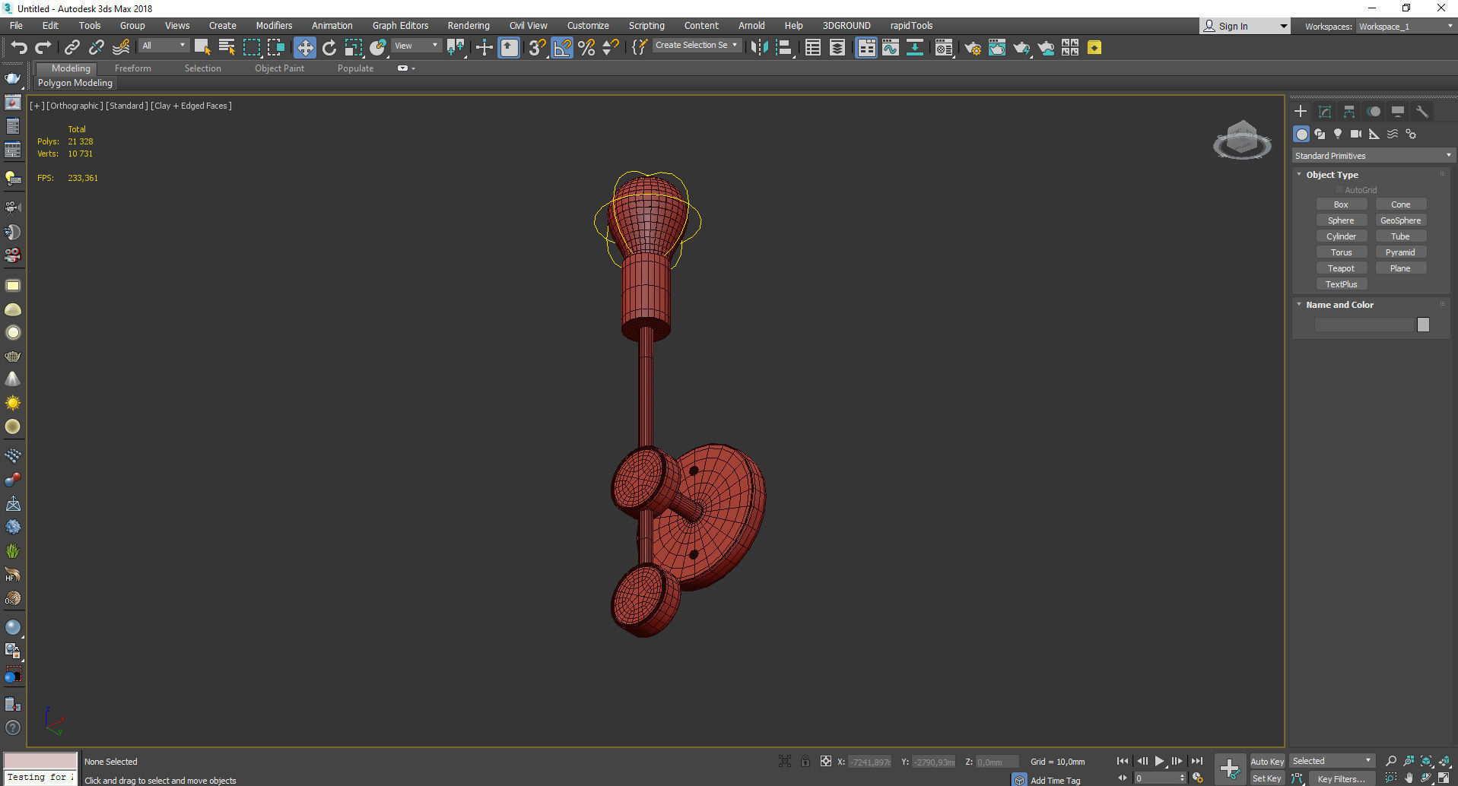
Task: Activate the Select Object tool
Action: [x=202, y=48]
